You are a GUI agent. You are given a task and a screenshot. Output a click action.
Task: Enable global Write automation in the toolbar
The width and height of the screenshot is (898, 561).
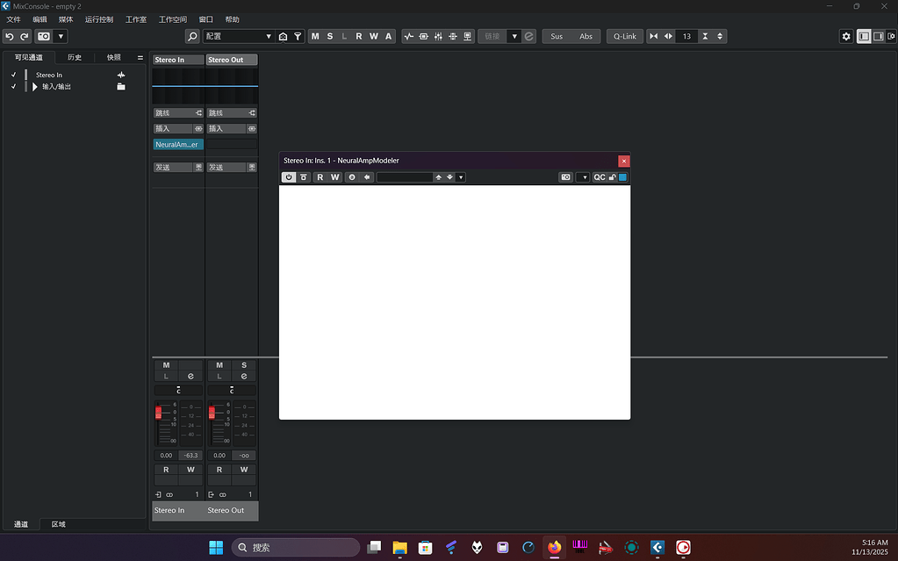[x=373, y=36]
